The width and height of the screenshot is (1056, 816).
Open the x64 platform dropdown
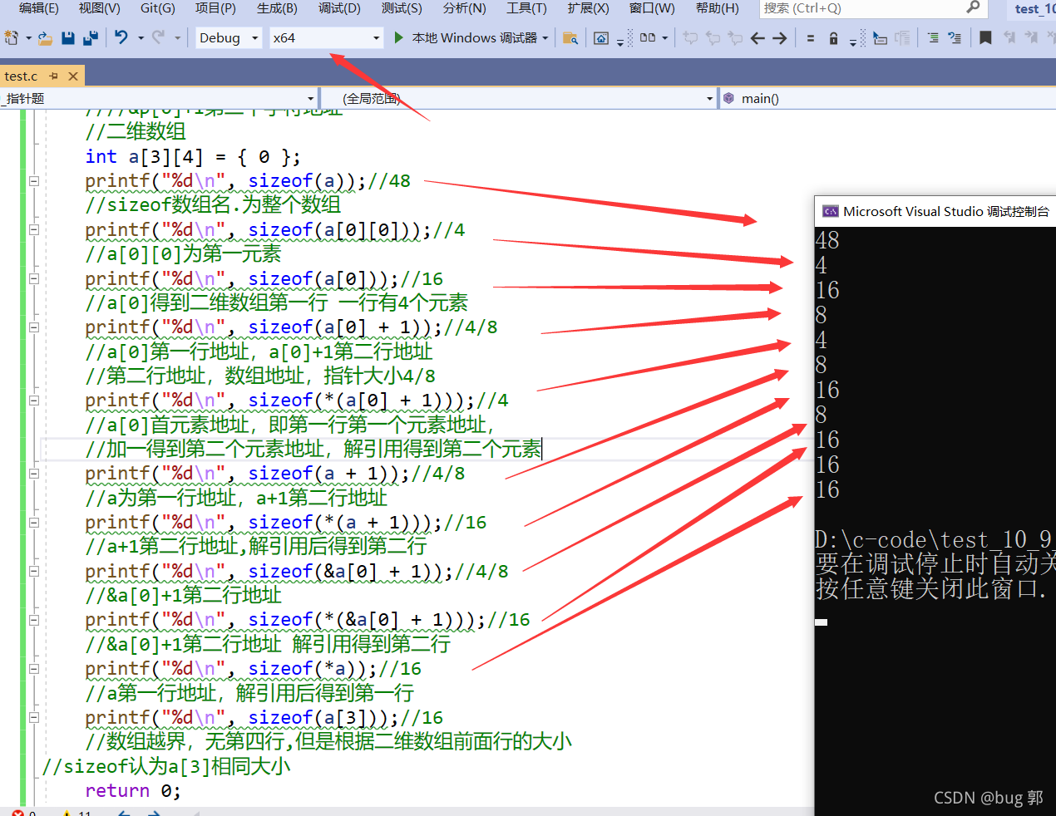pyautogui.click(x=326, y=38)
